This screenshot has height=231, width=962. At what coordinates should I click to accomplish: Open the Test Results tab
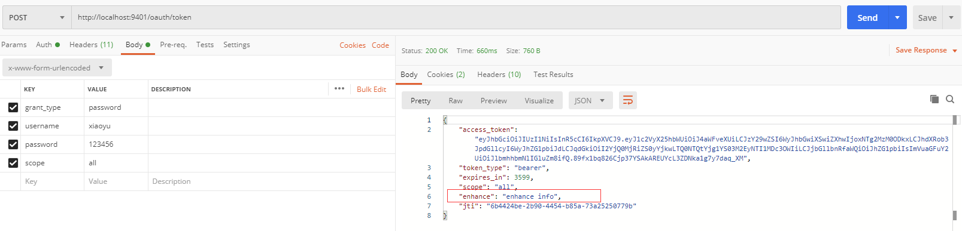pos(553,75)
